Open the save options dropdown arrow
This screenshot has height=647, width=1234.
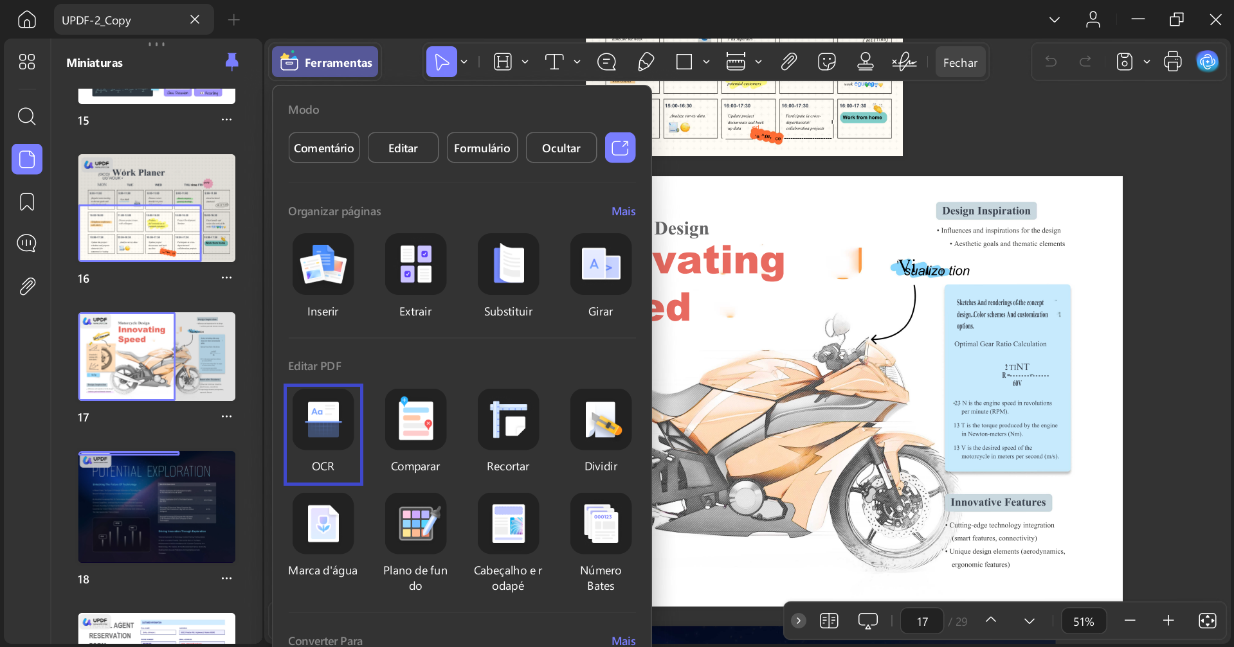coord(1147,62)
